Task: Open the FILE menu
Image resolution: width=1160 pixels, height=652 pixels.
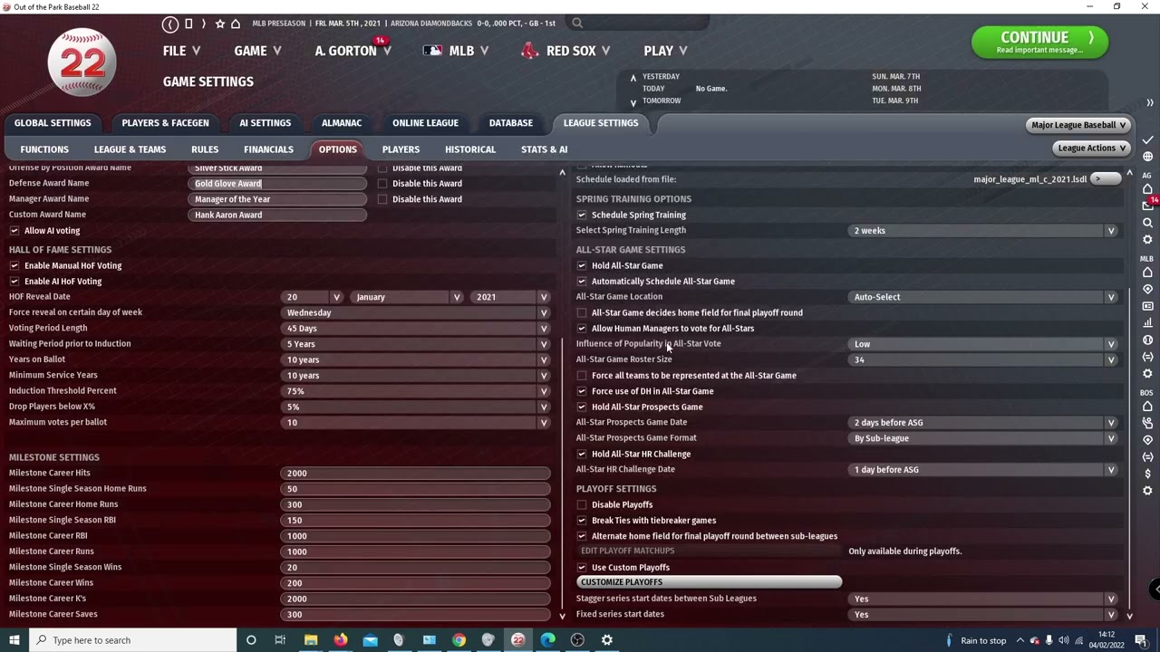Action: pyautogui.click(x=181, y=51)
